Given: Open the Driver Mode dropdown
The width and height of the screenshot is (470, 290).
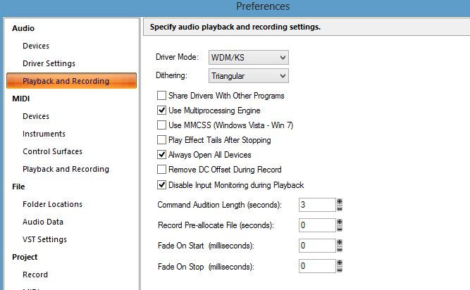Looking at the screenshot, I should [248, 57].
